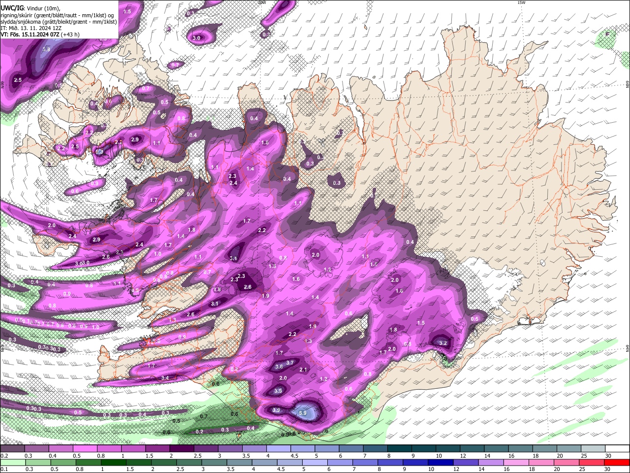630x473 pixels.
Task: Select the darkest green 1 swatch in rain legend
Action: coord(113,462)
